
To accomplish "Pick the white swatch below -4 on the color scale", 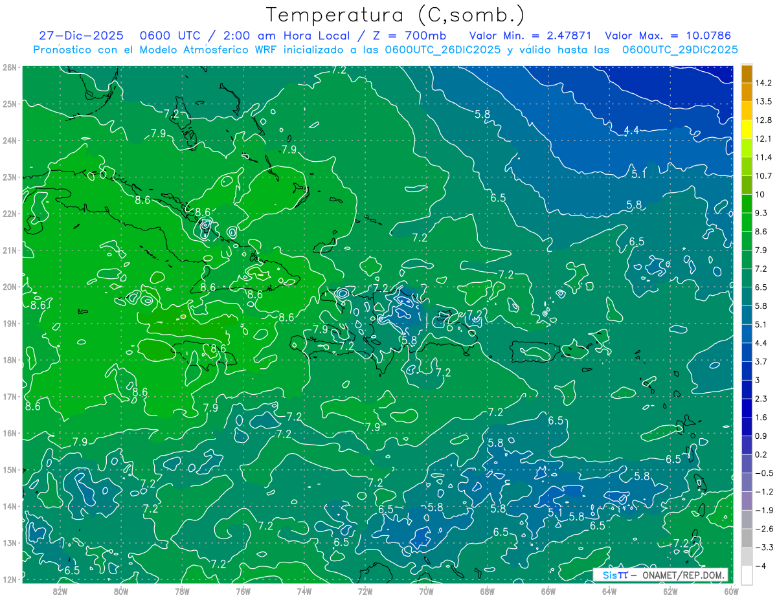I will pyautogui.click(x=747, y=575).
